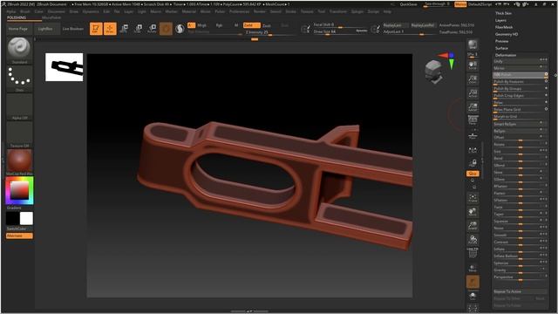This screenshot has height=314, width=558.
Task: Open the Material menu
Action: click(x=188, y=11)
